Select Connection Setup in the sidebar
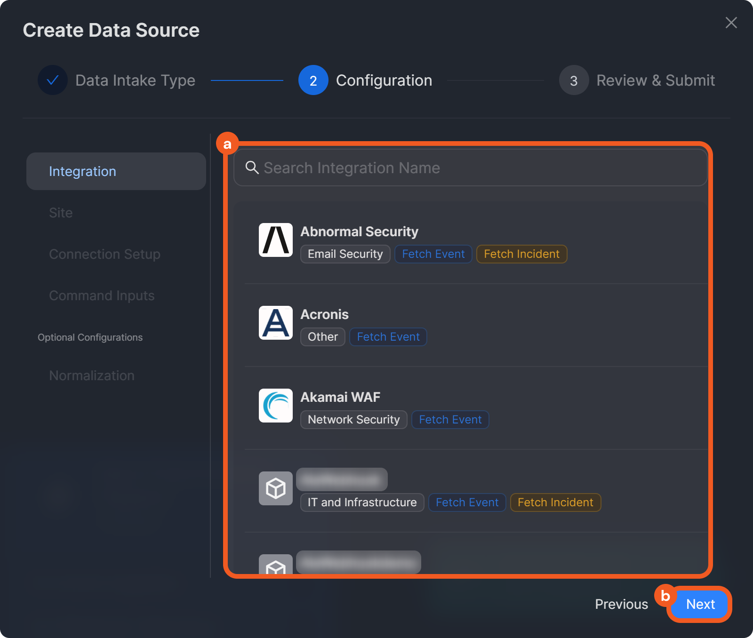The height and width of the screenshot is (638, 753). pyautogui.click(x=104, y=254)
